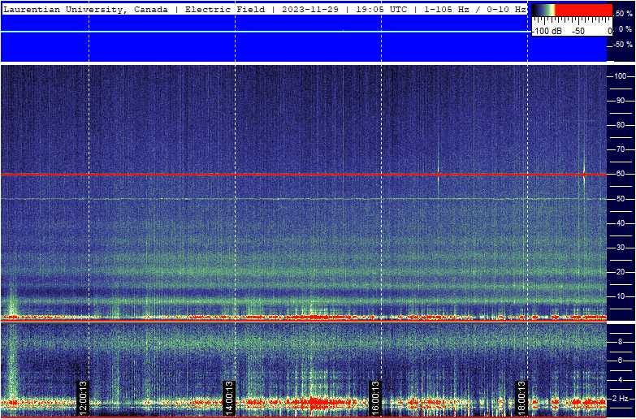
Task: Click the "4" label on lower frequency axis
Action: [x=620, y=380]
